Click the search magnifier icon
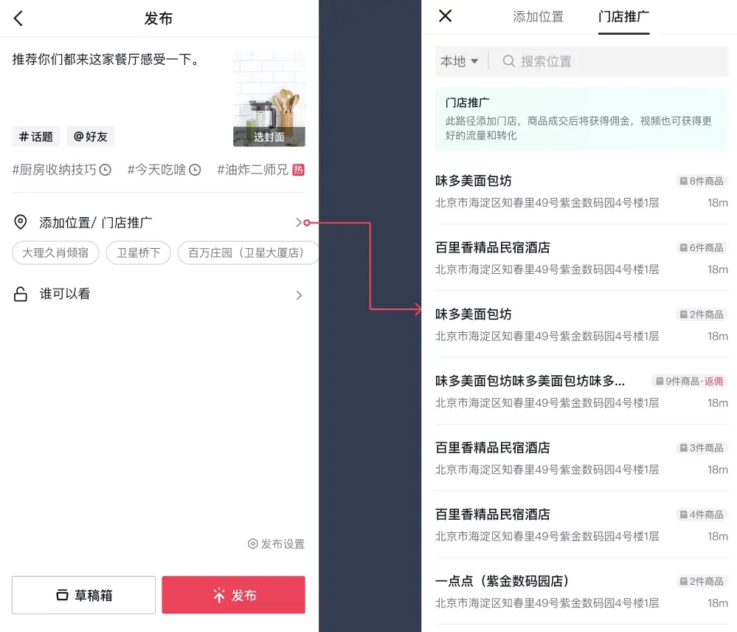 [508, 61]
